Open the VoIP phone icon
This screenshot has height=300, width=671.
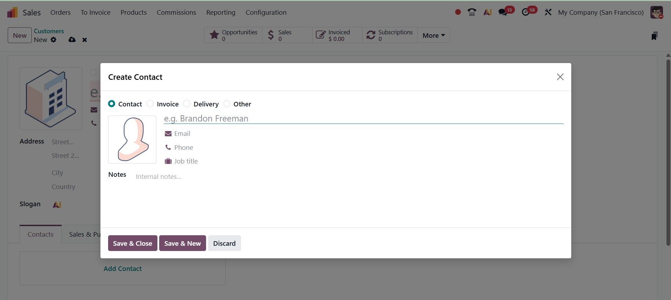click(472, 12)
